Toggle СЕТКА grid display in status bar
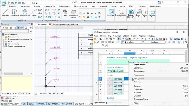This screenshot has height=106, width=189. pyautogui.click(x=31, y=104)
